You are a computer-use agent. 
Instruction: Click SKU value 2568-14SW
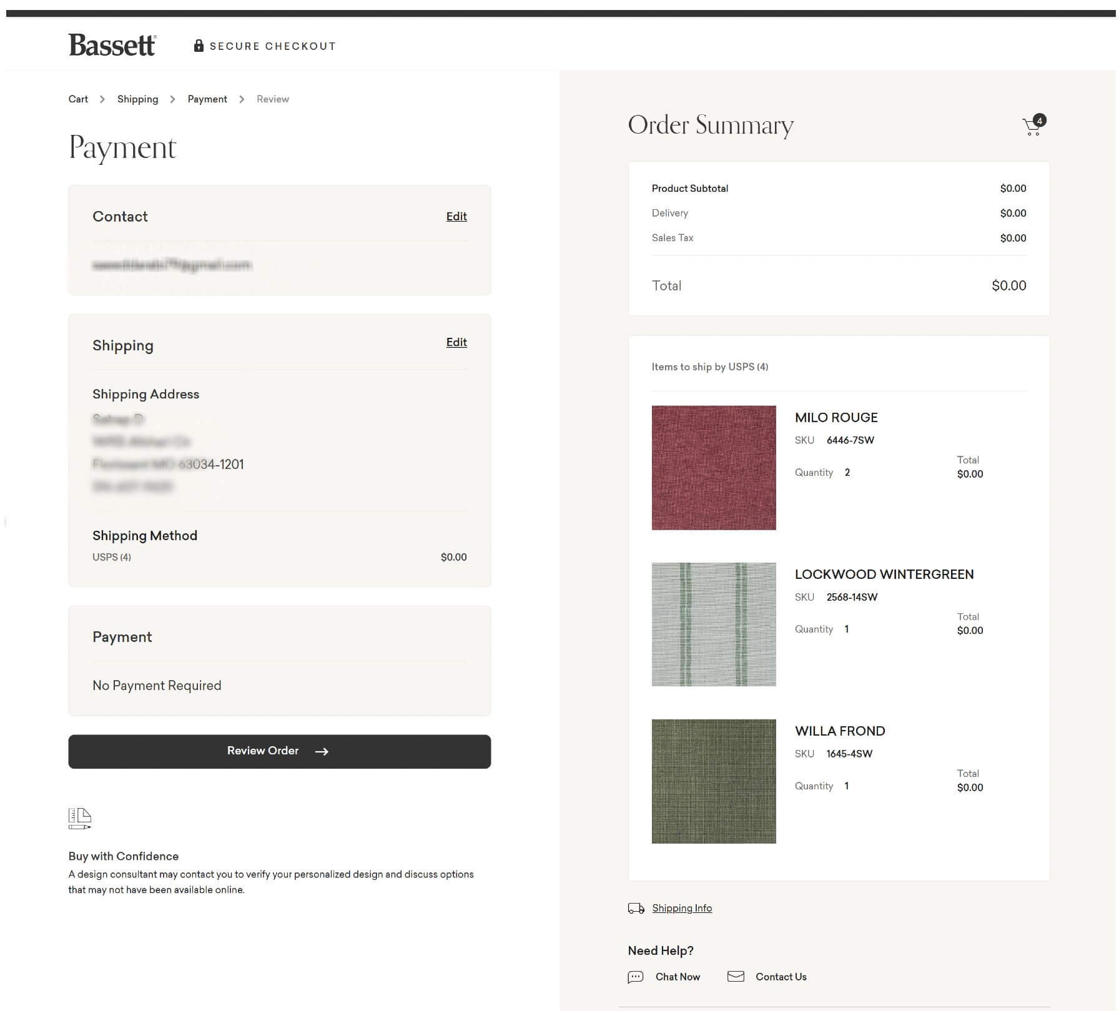(x=852, y=597)
